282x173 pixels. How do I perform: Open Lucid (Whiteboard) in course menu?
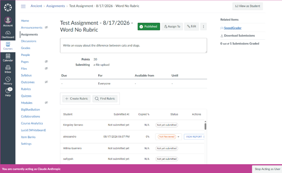33,130
